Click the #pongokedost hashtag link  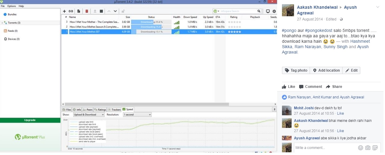[319, 30]
